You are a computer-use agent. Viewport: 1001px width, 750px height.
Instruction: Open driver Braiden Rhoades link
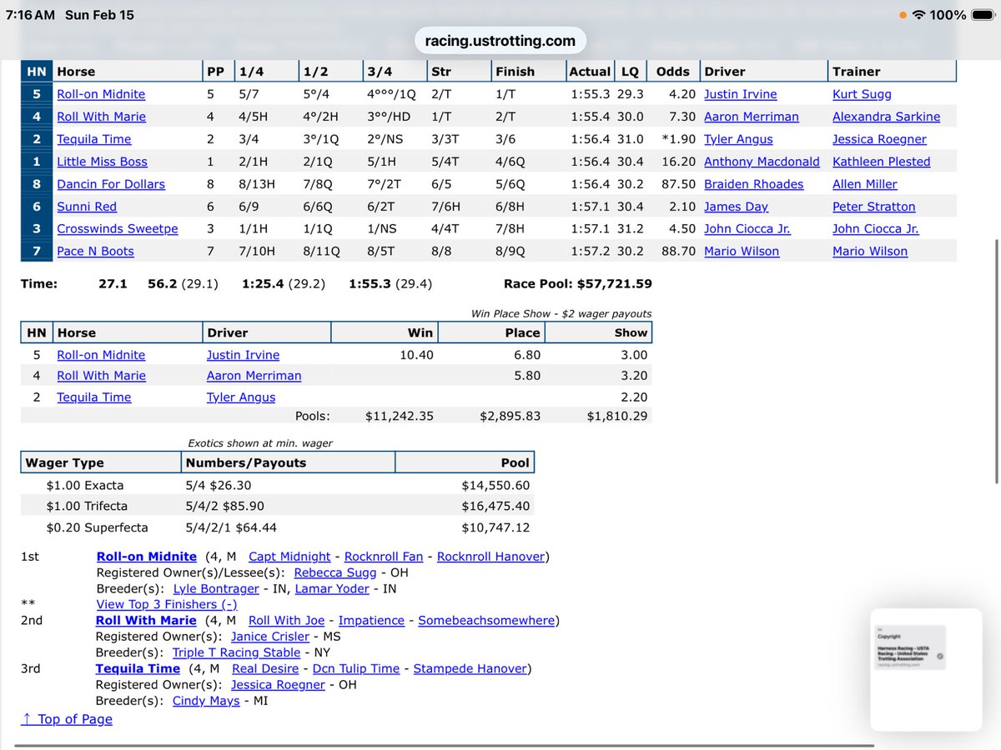[x=753, y=184]
